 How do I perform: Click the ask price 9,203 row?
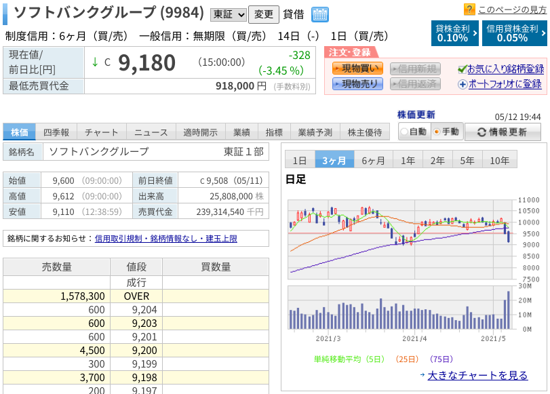pos(136,323)
